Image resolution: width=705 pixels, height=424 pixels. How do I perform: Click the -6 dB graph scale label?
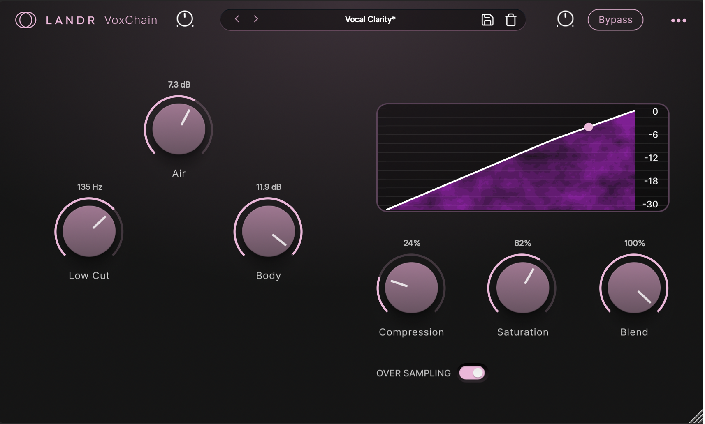653,135
